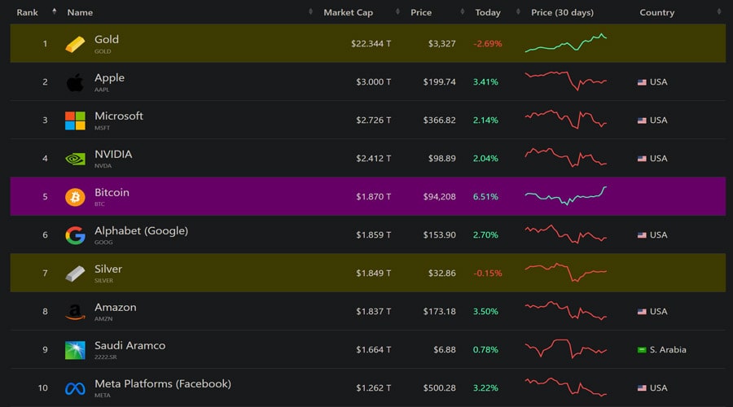Open the Bitcoin asset link
Image resolution: width=733 pixels, height=407 pixels.
pos(112,193)
